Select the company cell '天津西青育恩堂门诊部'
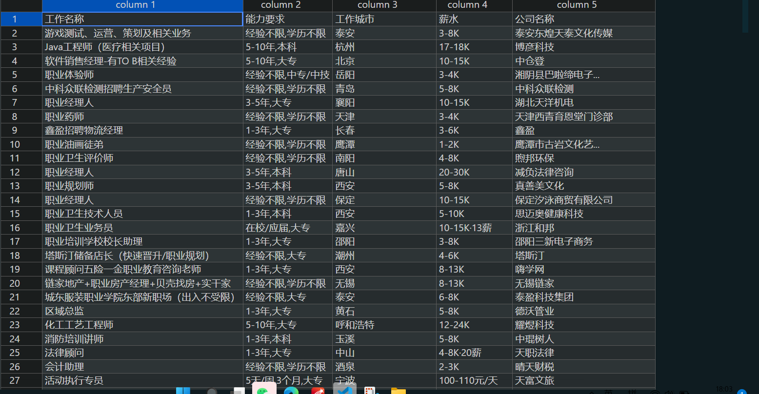Image resolution: width=759 pixels, height=394 pixels. pos(583,117)
